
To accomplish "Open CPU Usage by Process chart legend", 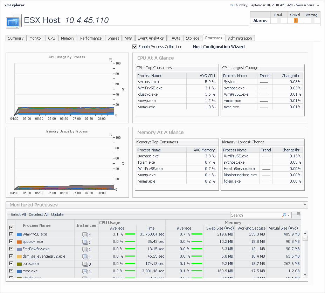I will click(x=111, y=60).
